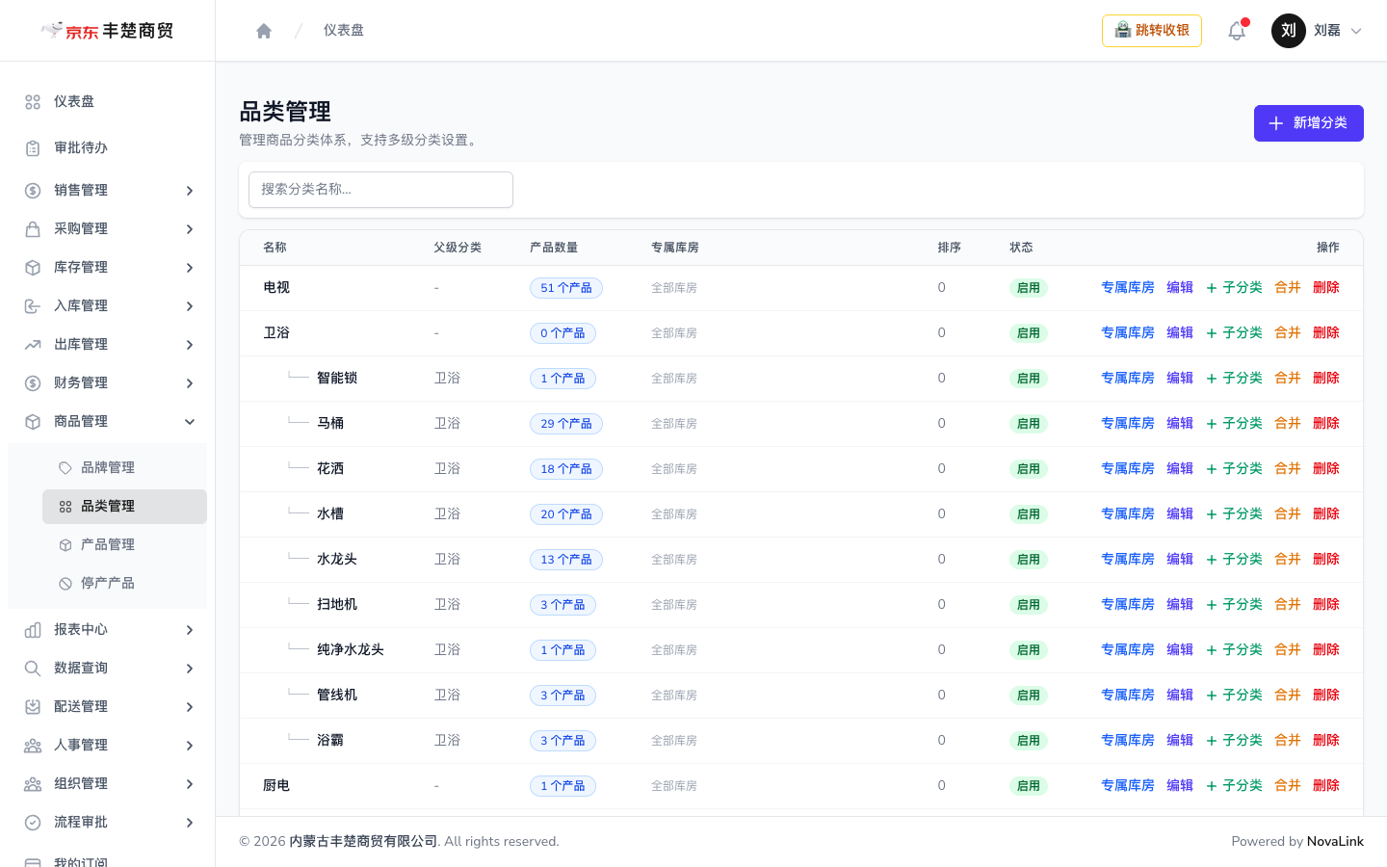The image size is (1387, 867).
Task: Click the 财务管理 coin icon
Action: pos(33,383)
